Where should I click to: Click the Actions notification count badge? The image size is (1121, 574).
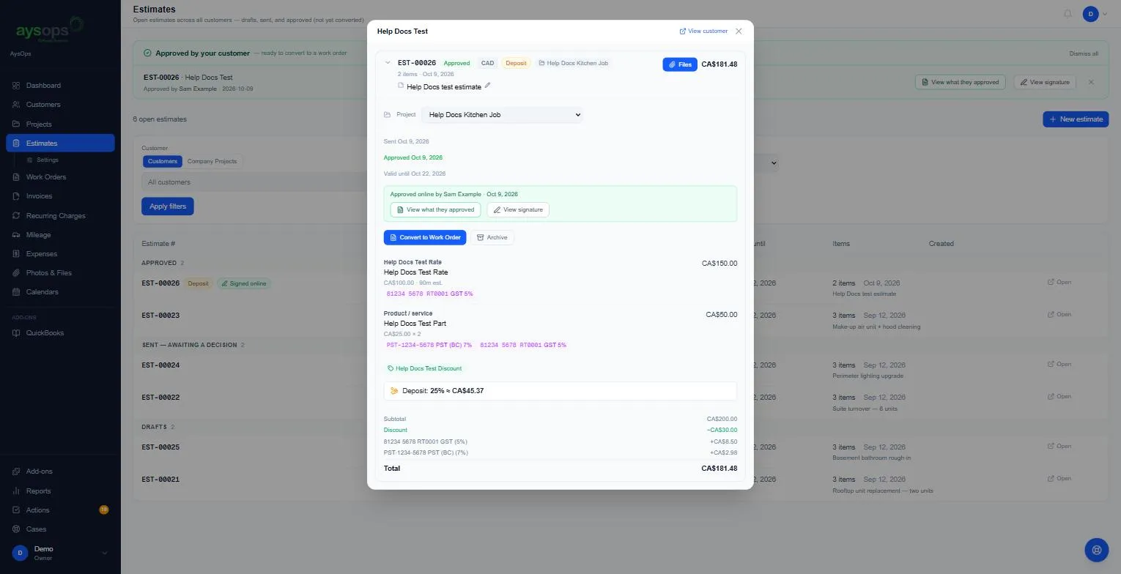point(103,510)
